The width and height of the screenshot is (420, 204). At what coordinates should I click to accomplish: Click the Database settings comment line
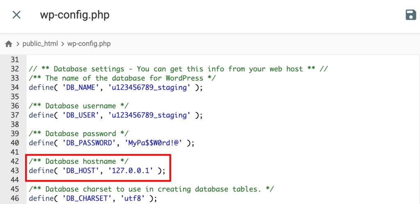tap(178, 69)
